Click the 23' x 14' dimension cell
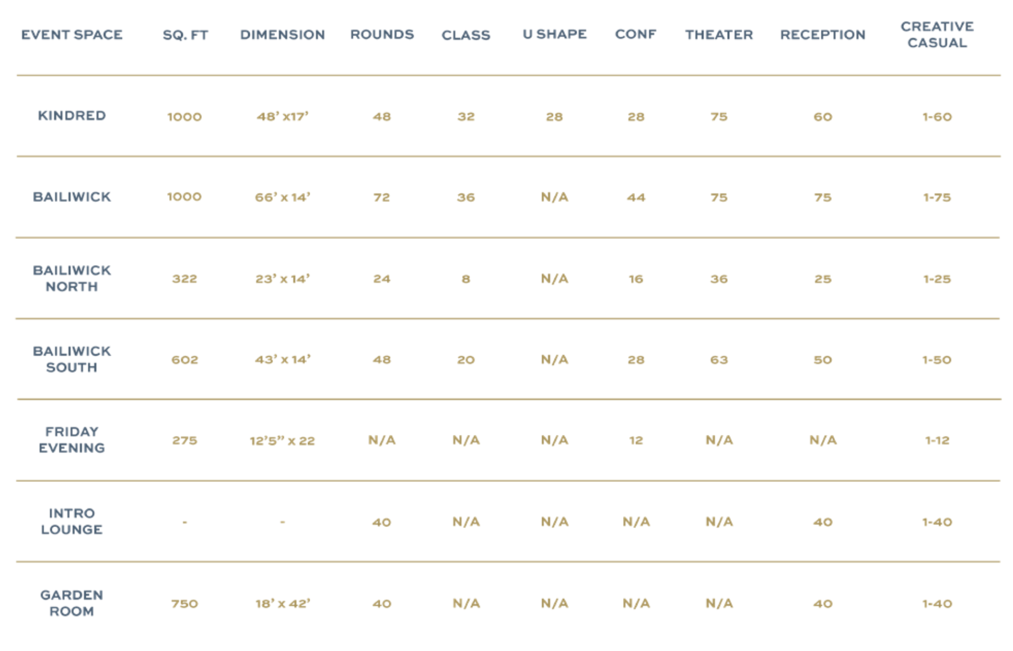Screen dimensions: 1013x651 click(x=283, y=279)
